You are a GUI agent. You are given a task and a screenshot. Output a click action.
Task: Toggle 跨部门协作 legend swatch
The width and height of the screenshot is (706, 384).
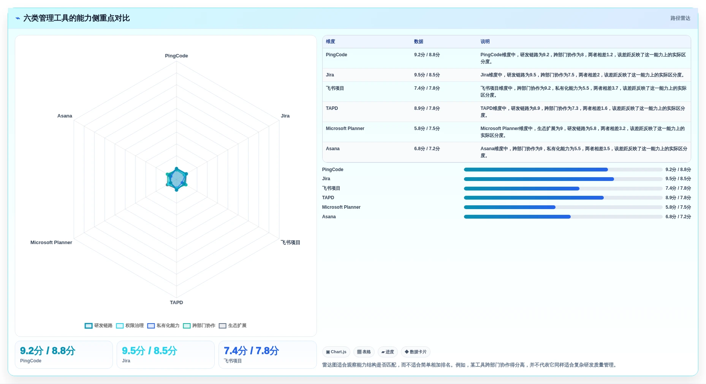187,326
